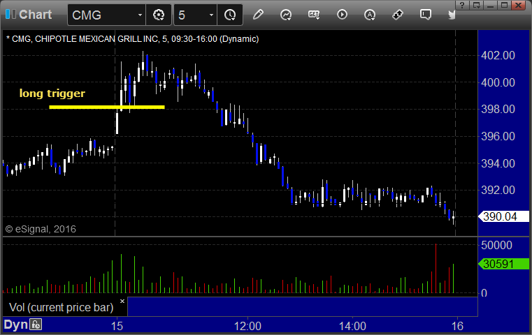Image resolution: width=532 pixels, height=335 pixels.
Task: Minimize the chart window
Action: pos(490,5)
